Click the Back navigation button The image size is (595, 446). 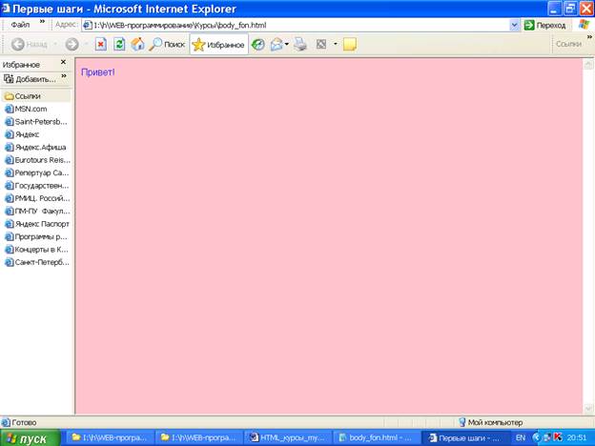pos(30,45)
